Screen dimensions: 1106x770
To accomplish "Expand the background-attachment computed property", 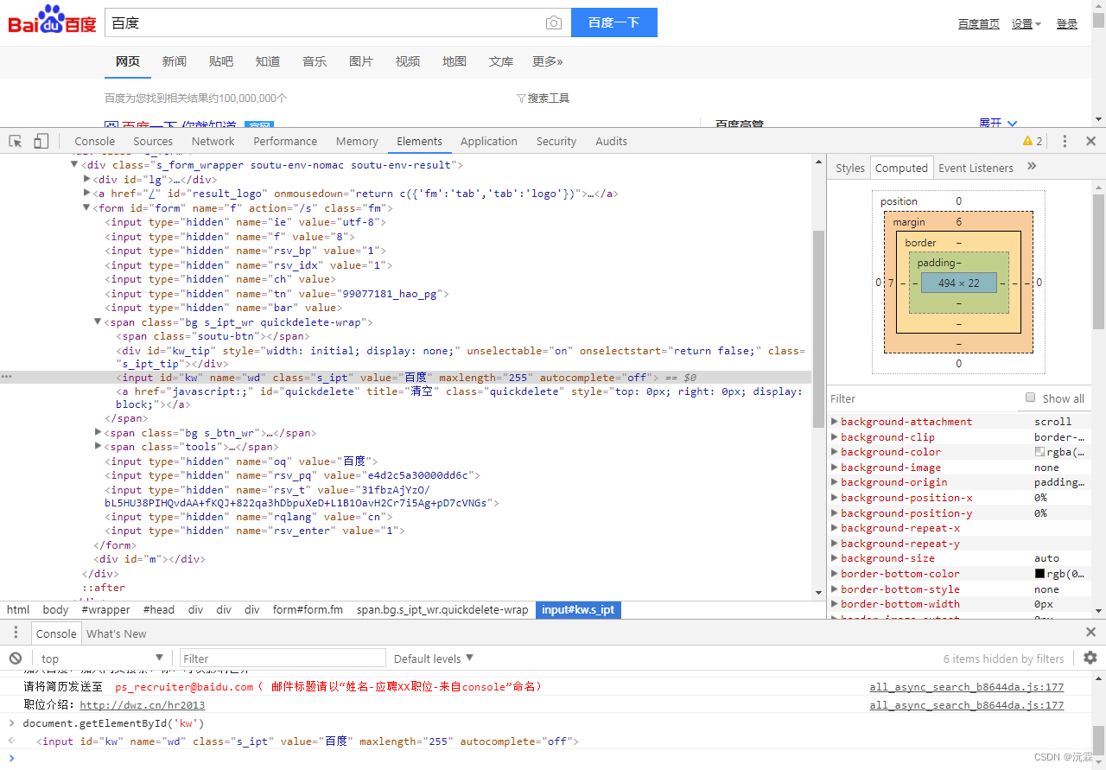I will coord(835,422).
